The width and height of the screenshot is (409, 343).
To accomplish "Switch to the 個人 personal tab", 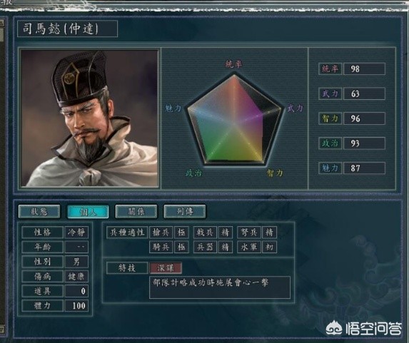I will click(88, 211).
